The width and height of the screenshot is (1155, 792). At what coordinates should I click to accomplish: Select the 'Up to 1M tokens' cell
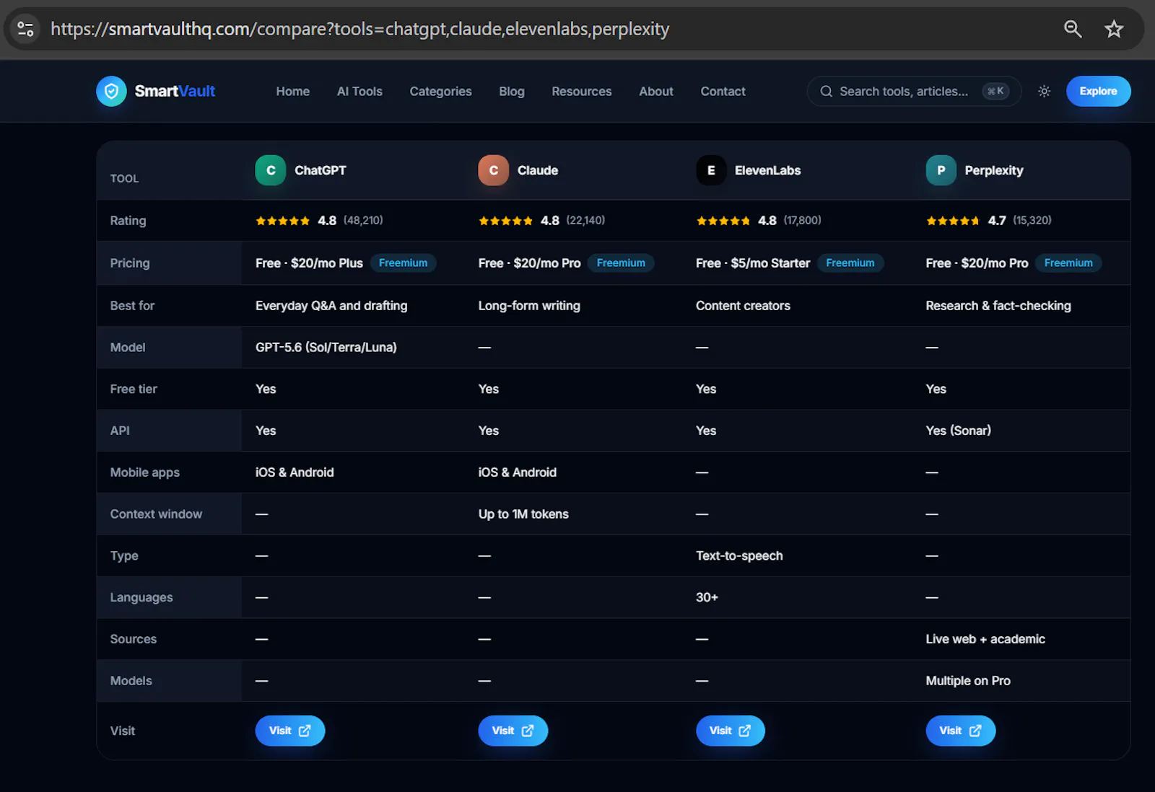[523, 514]
